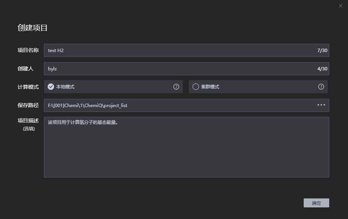Focus the 创建人 field containing bylz
This screenshot has height=219, width=348.
click(x=187, y=69)
